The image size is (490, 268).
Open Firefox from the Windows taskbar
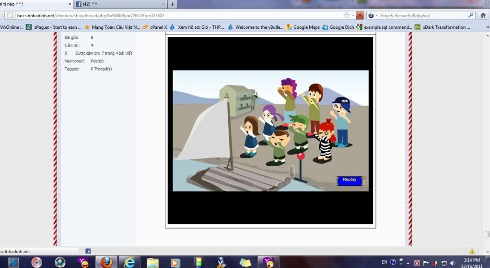click(106, 262)
